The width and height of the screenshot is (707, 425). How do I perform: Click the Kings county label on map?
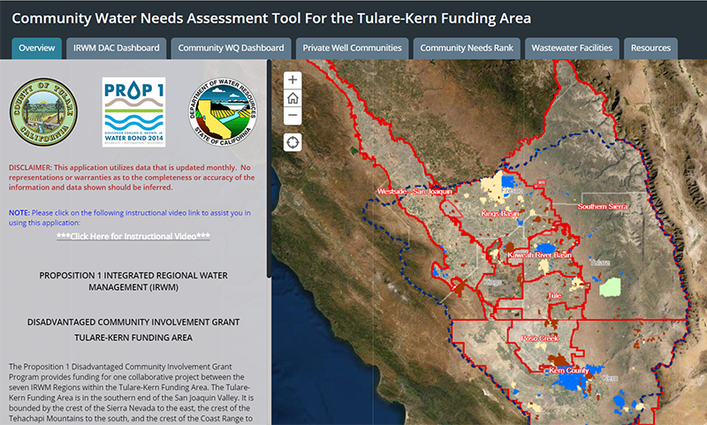tap(492, 282)
